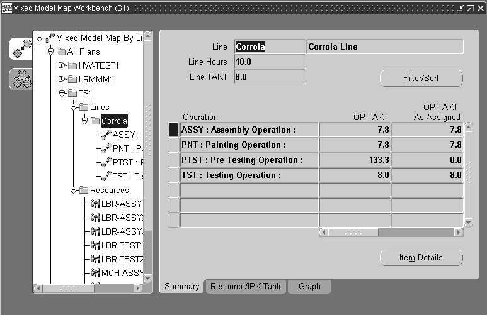Select the TST row record indicator
487x315 pixels.
(173, 175)
